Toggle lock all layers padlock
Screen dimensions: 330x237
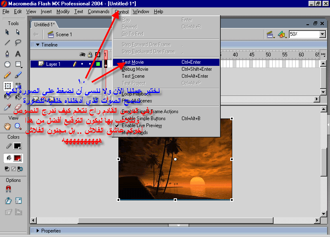[90, 55]
